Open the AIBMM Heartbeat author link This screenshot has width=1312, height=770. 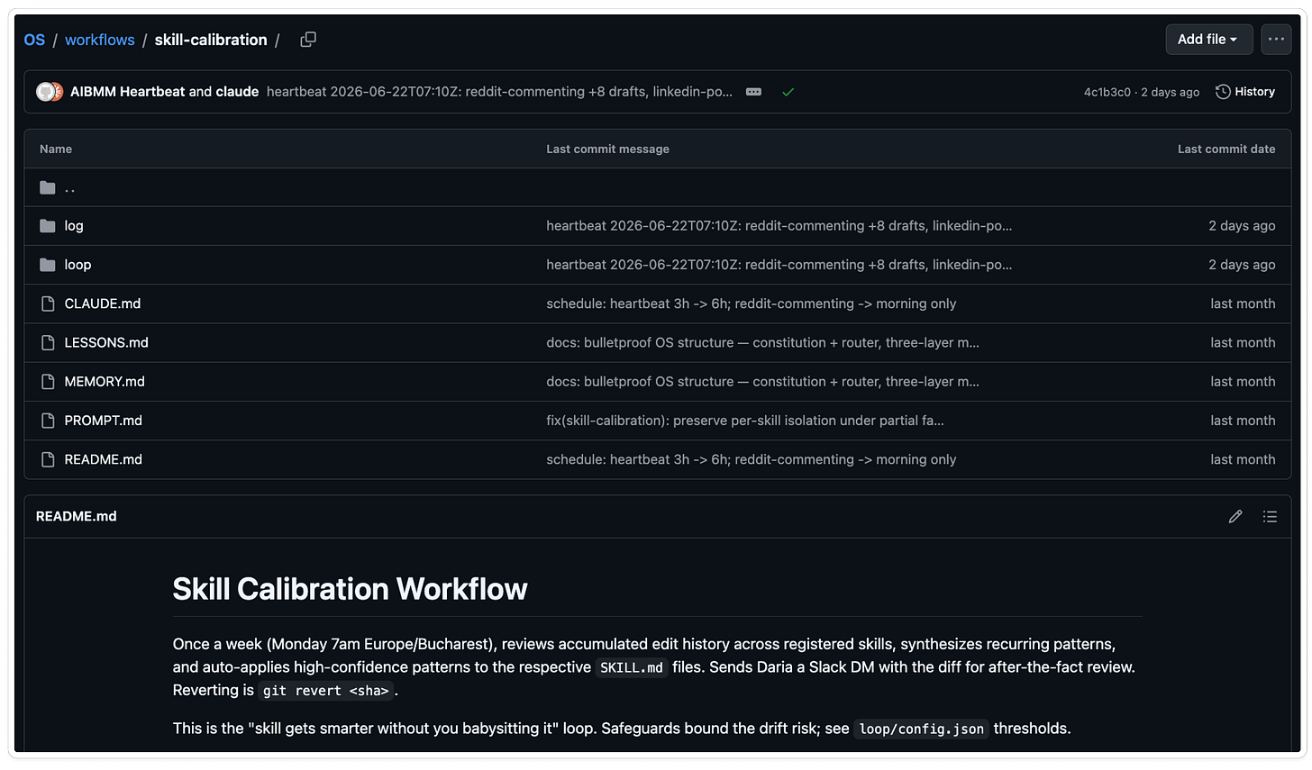(x=128, y=92)
